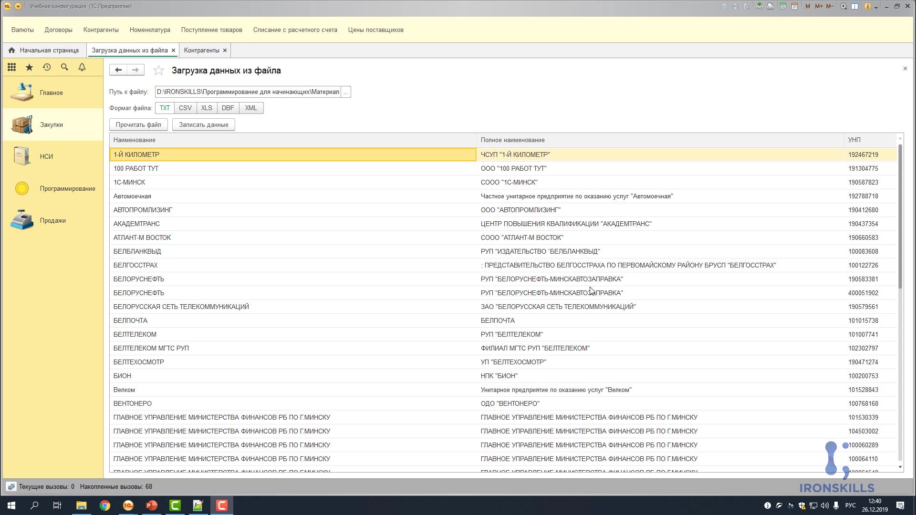
Task: Open the search magnifier in the sidebar
Action: pyautogui.click(x=64, y=67)
